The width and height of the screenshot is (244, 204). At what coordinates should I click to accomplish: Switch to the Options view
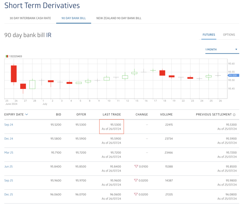pyautogui.click(x=229, y=35)
